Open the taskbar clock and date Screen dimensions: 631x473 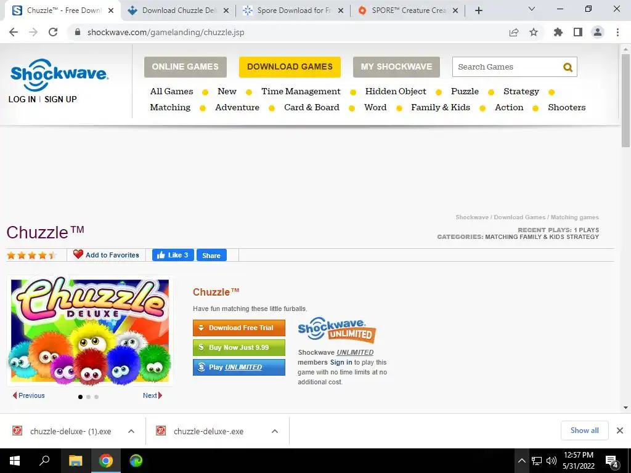pos(578,461)
